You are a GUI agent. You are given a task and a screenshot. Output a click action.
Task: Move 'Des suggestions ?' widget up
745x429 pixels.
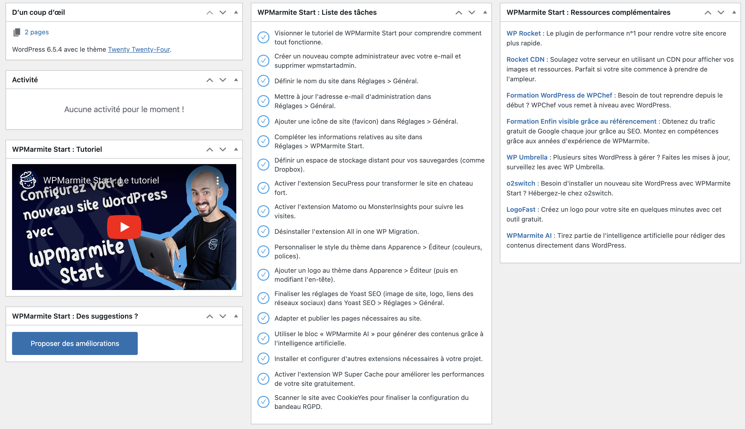210,316
